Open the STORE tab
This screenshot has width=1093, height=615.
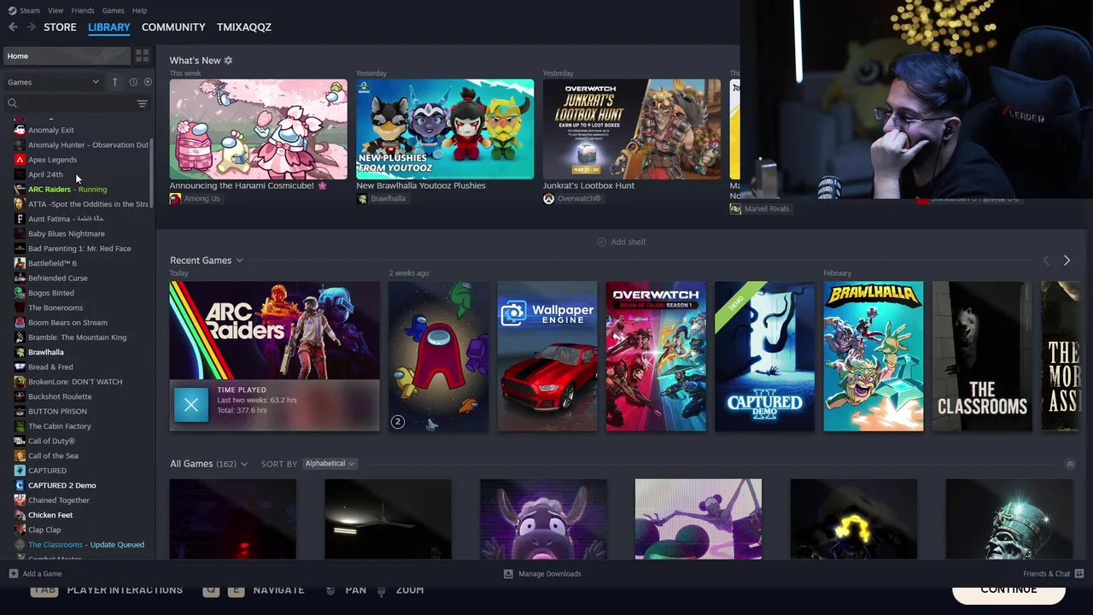(60, 27)
